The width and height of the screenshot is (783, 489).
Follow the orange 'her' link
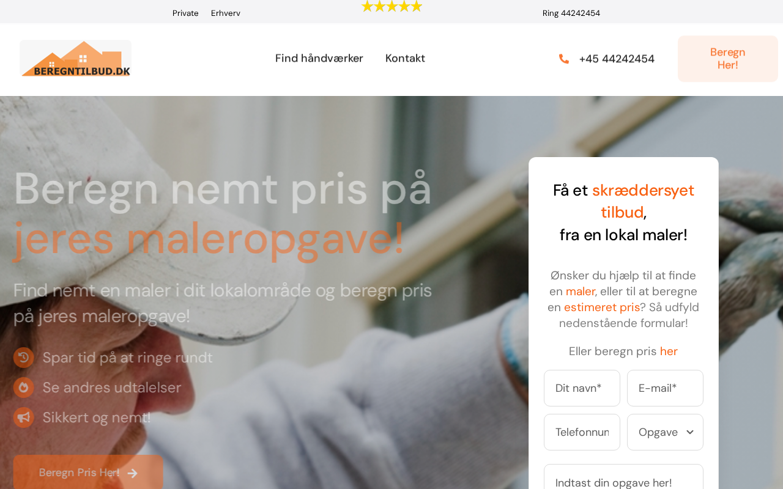point(669,351)
